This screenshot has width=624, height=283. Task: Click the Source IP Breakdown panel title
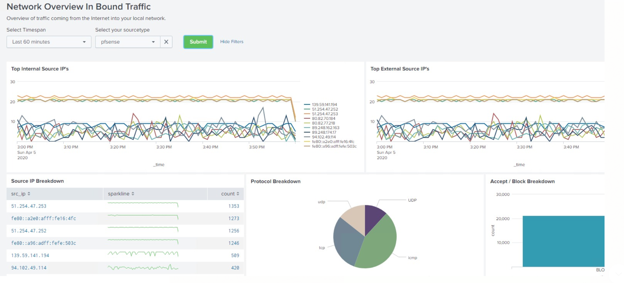pos(37,181)
